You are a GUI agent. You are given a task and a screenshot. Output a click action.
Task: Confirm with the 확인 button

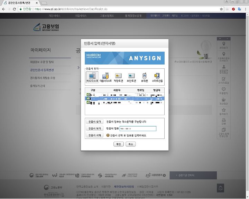tap(119, 144)
